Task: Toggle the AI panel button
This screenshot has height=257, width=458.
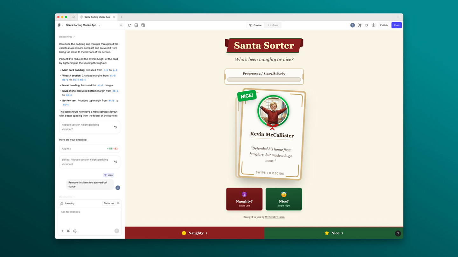Action: point(121,25)
